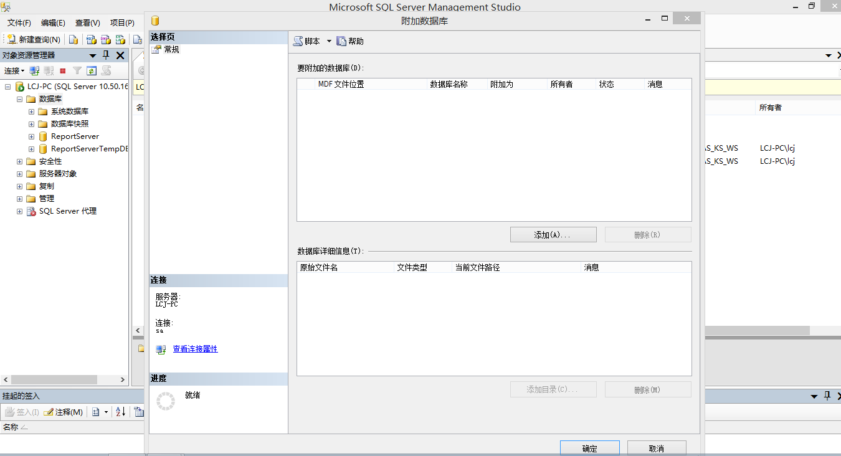This screenshot has height=456, width=841.
Task: Expand the ReportServerTempDB database node
Action: (31, 149)
